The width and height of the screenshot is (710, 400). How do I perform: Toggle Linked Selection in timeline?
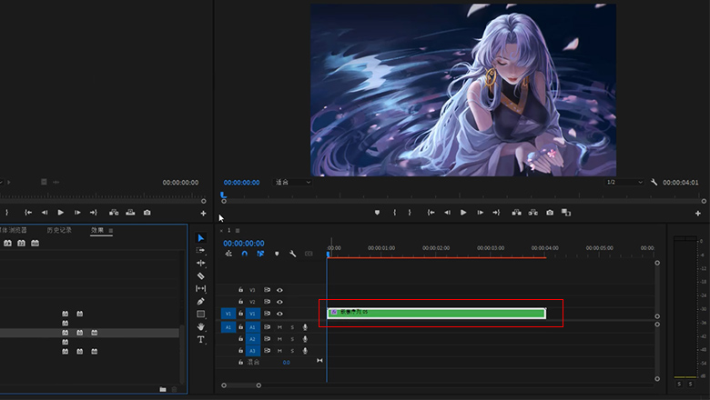pyautogui.click(x=260, y=254)
